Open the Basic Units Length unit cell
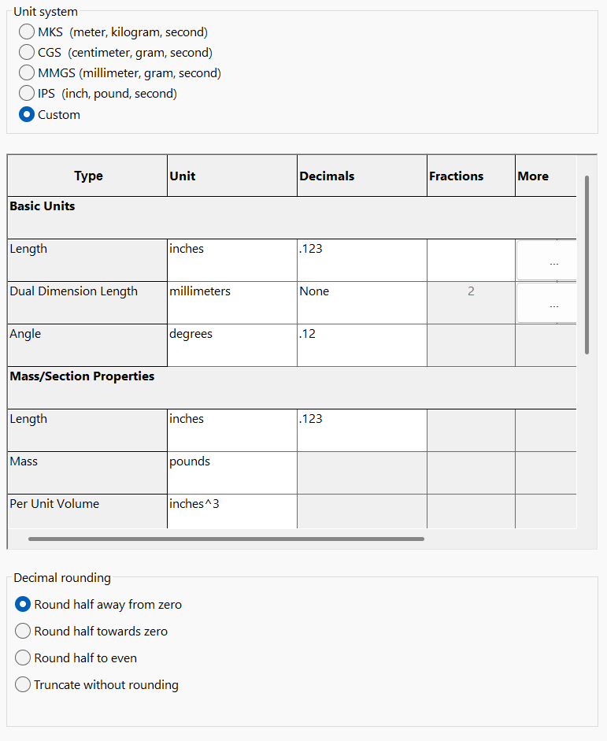This screenshot has height=741, width=607. (232, 260)
